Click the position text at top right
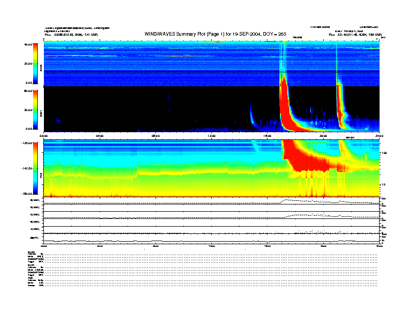Screen dimensions: 409x316 (x=355, y=35)
